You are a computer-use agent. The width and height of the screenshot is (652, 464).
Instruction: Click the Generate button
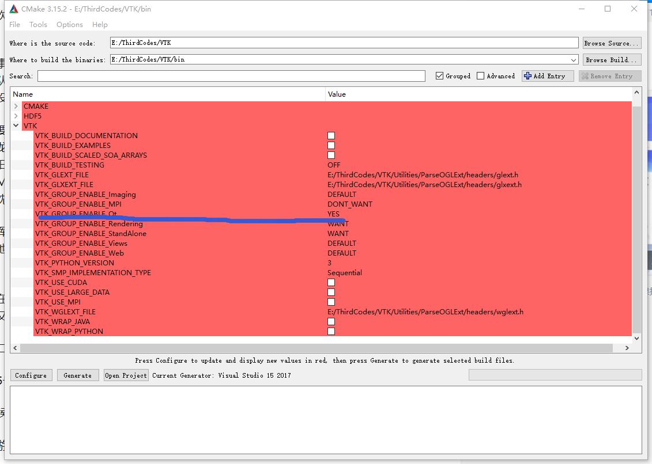(78, 375)
